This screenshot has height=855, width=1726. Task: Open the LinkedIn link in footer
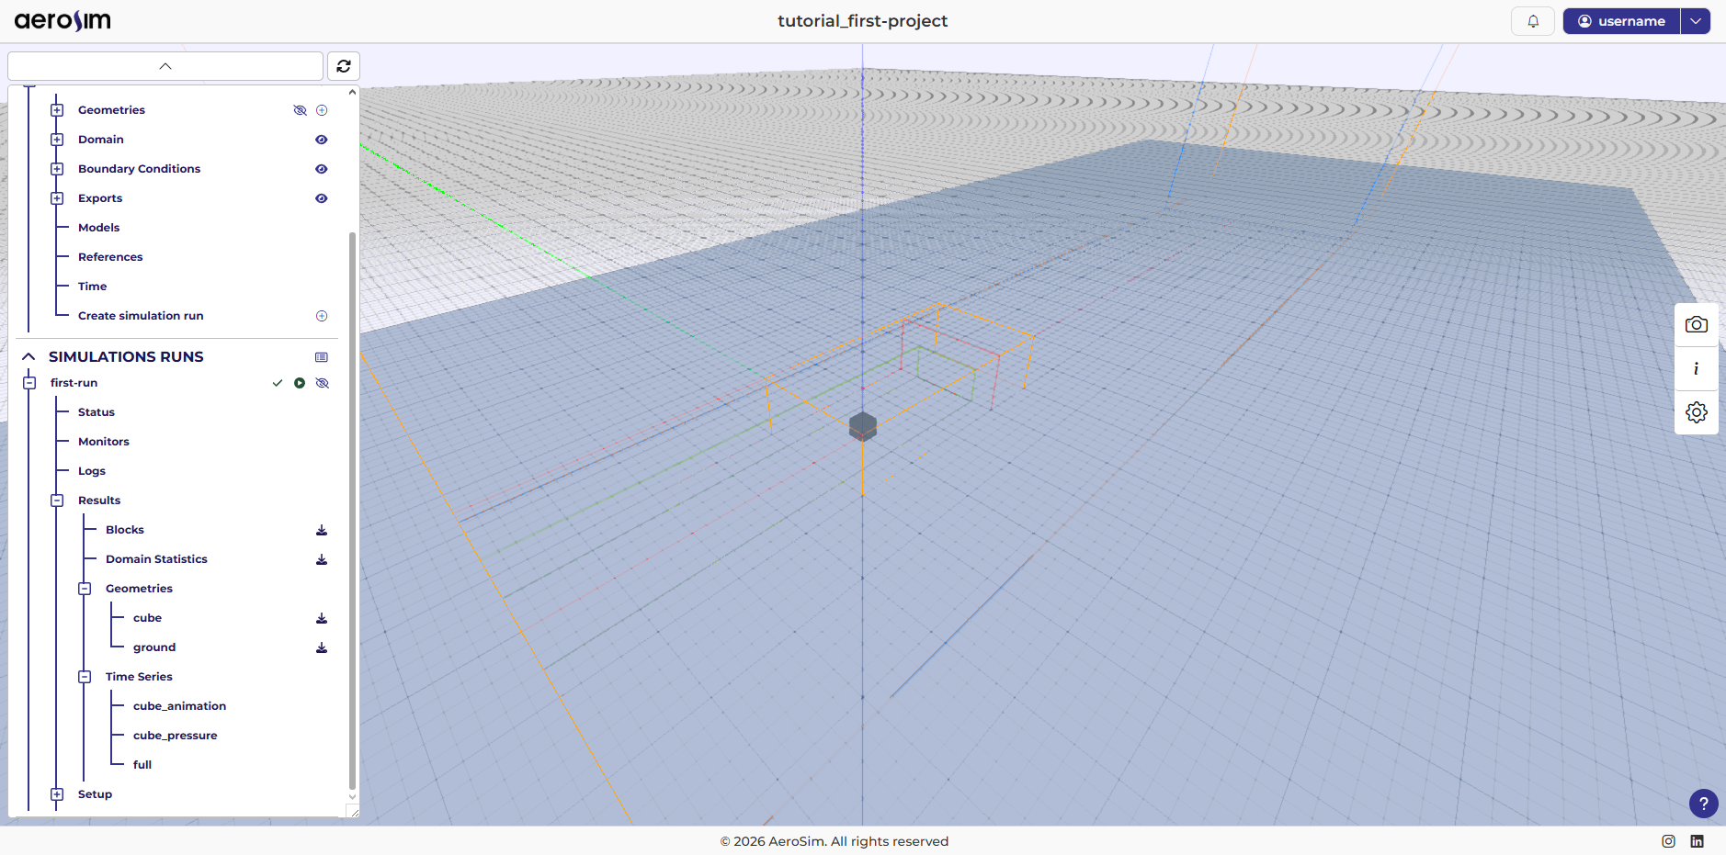pyautogui.click(x=1697, y=841)
